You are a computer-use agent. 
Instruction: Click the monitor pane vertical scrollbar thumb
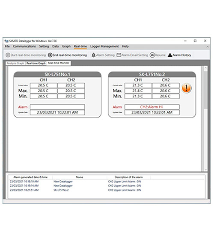tap(205, 90)
